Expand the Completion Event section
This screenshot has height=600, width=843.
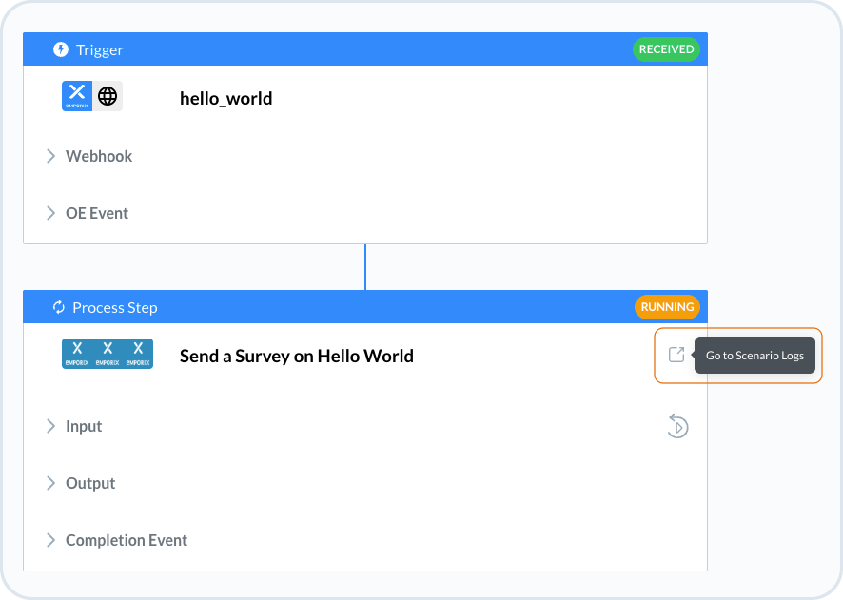click(51, 540)
